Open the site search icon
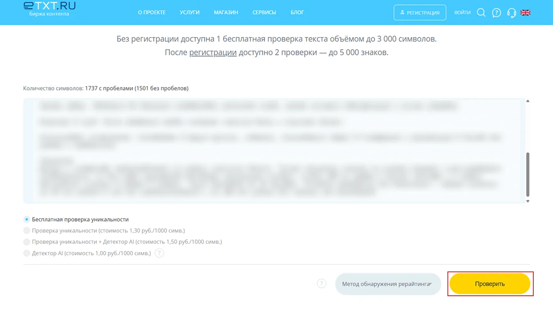 click(x=481, y=13)
